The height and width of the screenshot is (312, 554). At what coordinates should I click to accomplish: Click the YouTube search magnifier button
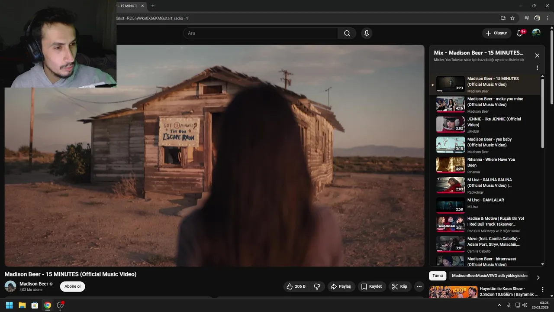(x=347, y=33)
